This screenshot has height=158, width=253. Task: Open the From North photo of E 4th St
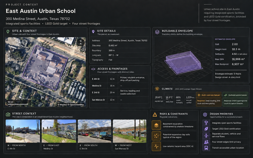pos(23,131)
